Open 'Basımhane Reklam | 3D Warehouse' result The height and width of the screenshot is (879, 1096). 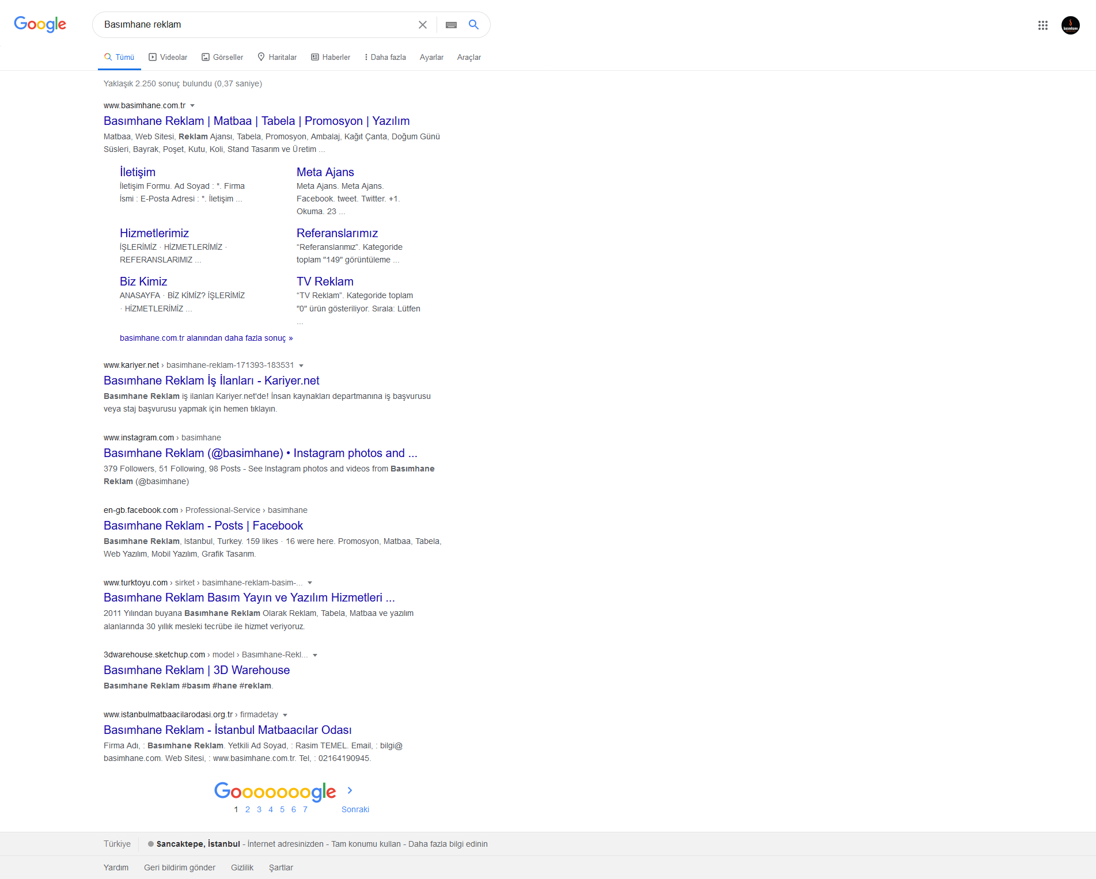click(x=197, y=670)
